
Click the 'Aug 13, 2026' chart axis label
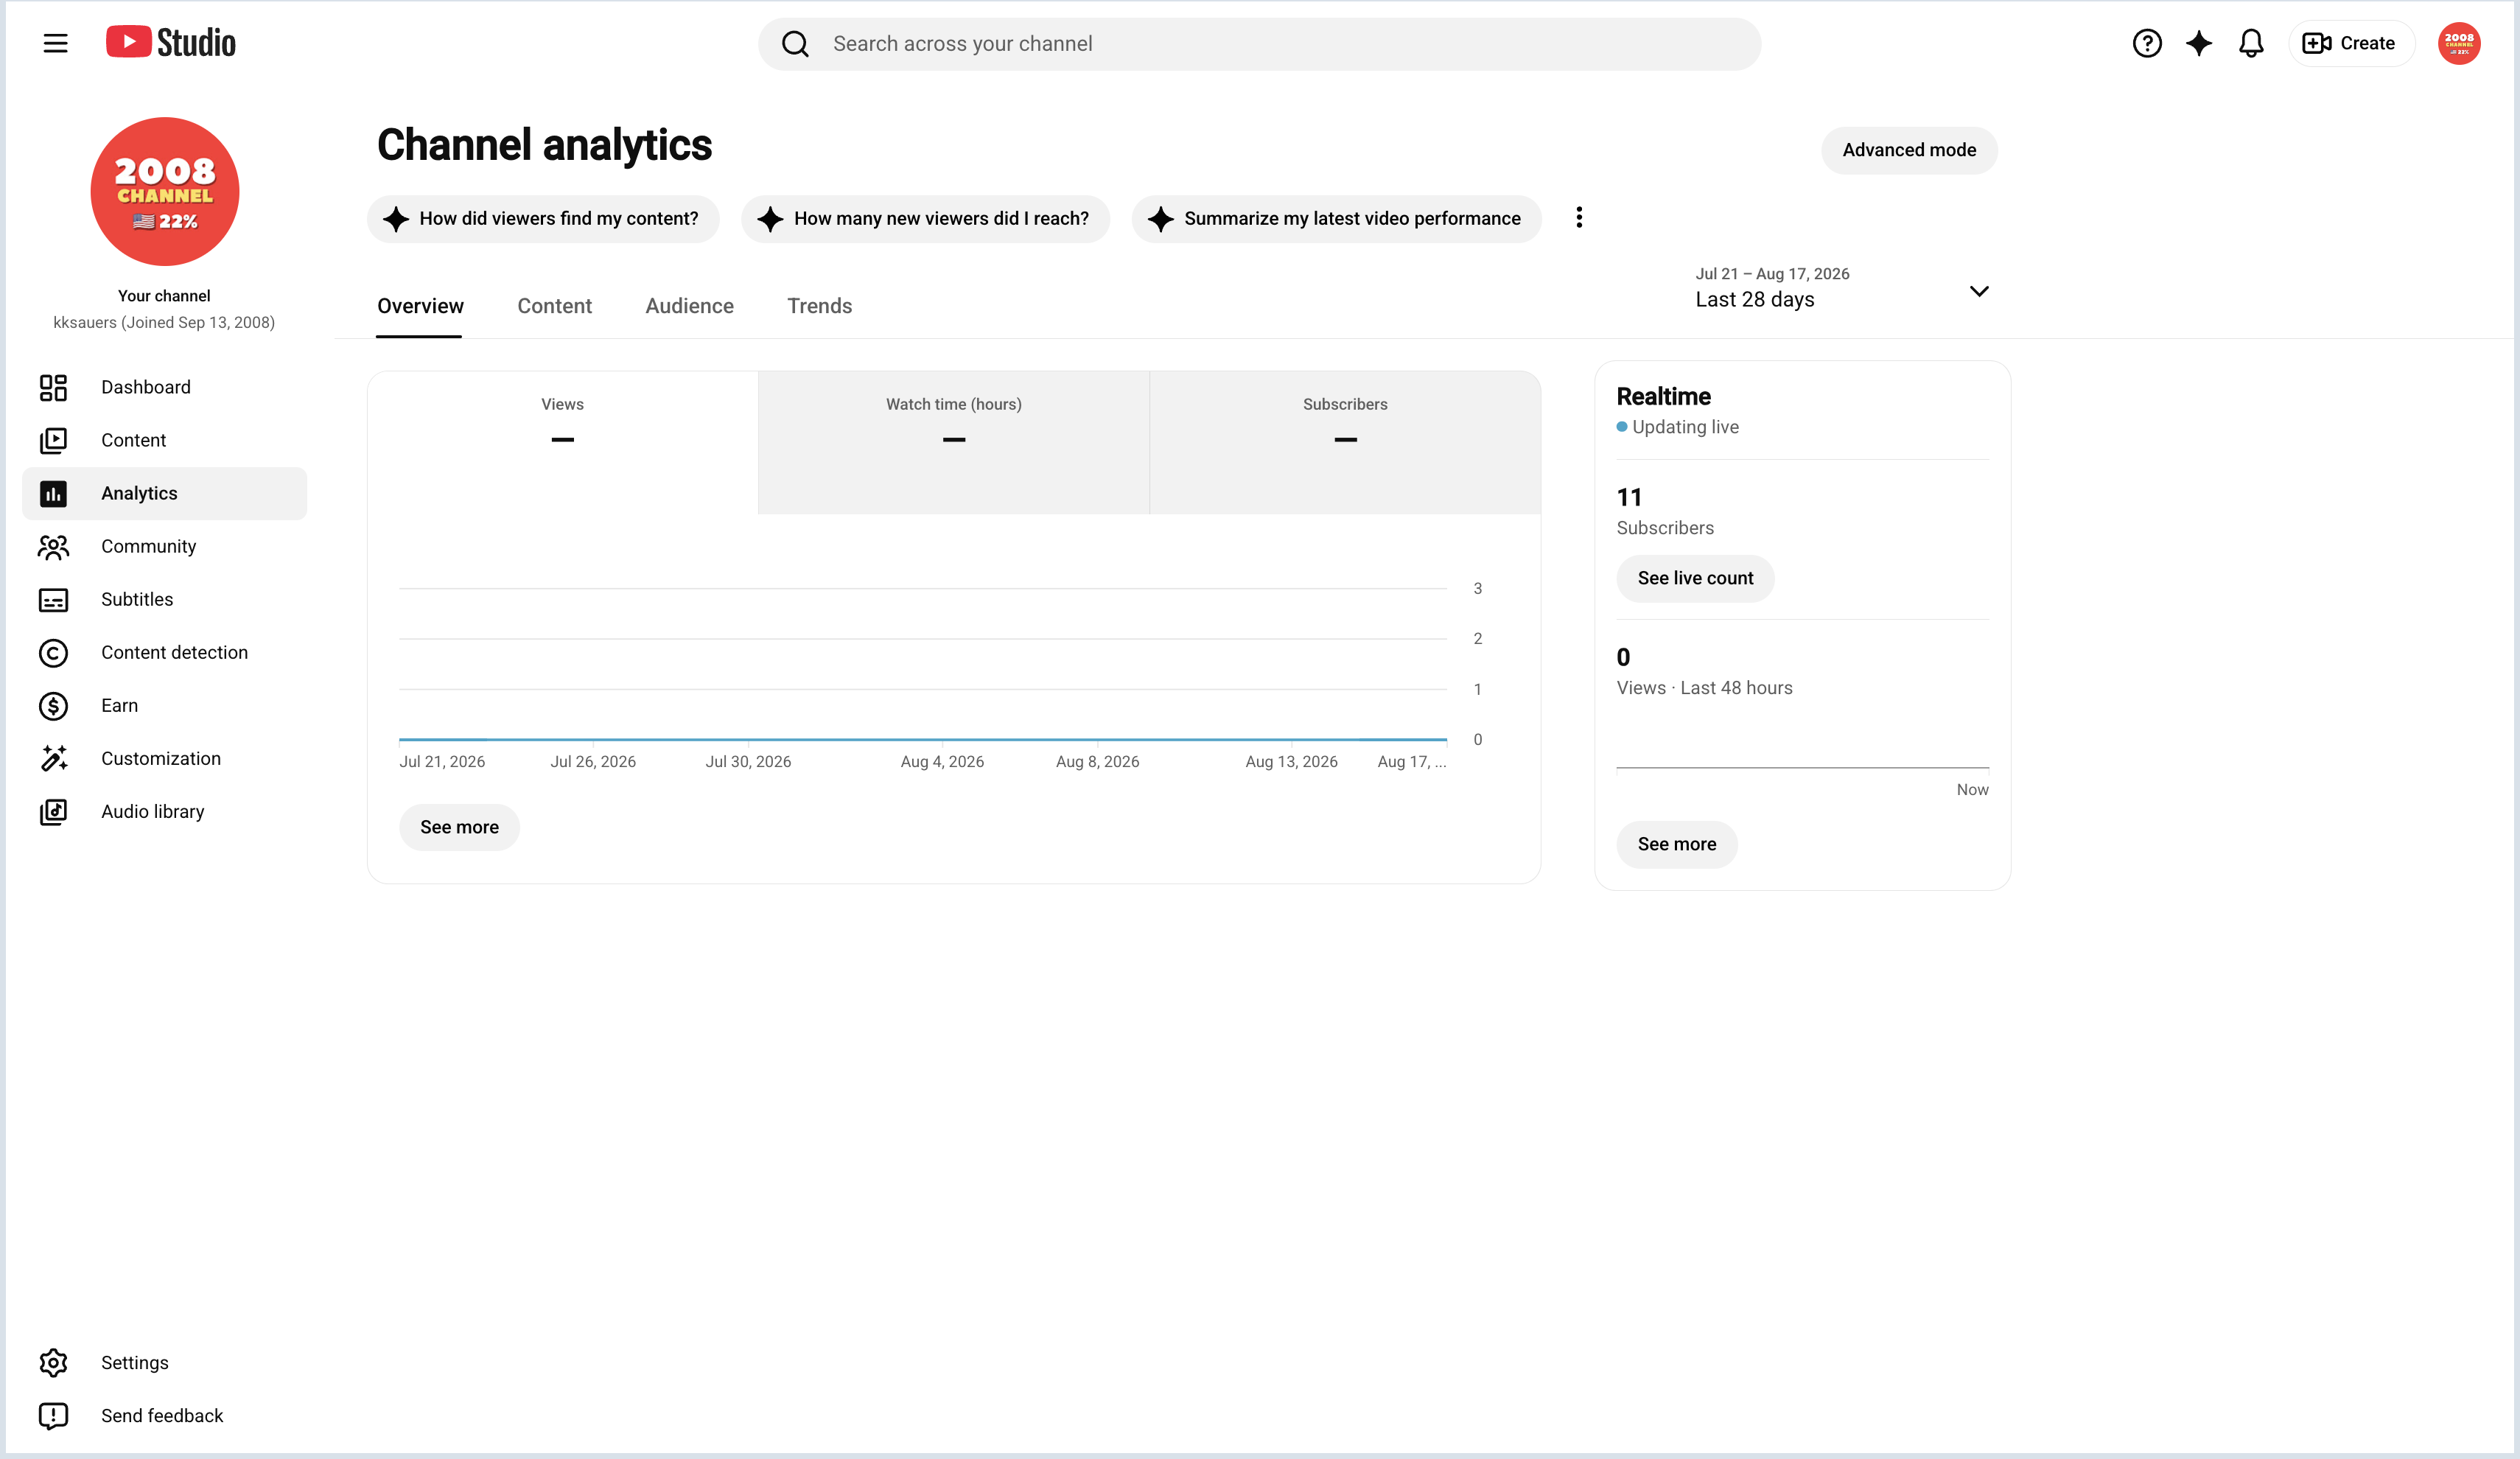[x=1291, y=761]
